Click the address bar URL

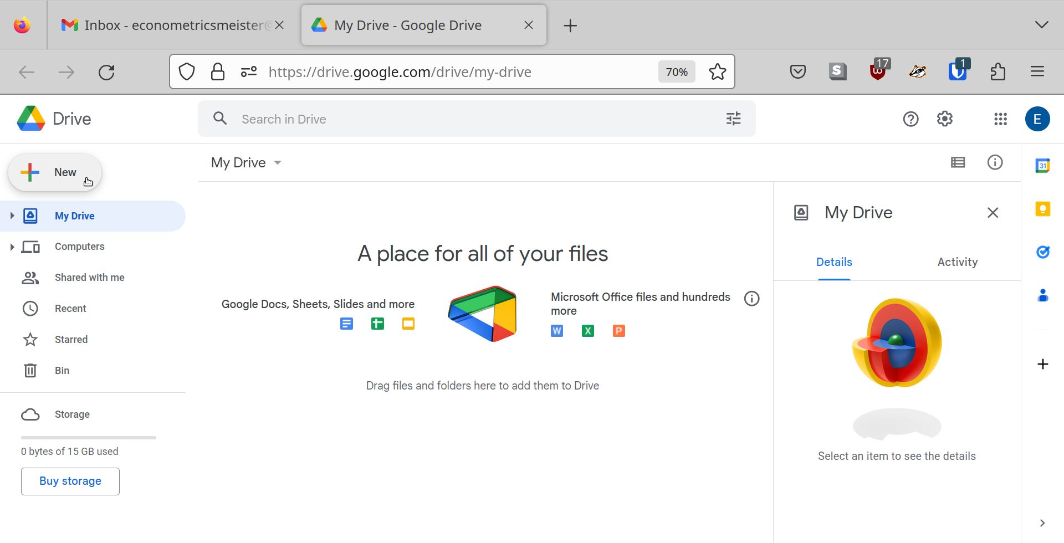pos(400,72)
